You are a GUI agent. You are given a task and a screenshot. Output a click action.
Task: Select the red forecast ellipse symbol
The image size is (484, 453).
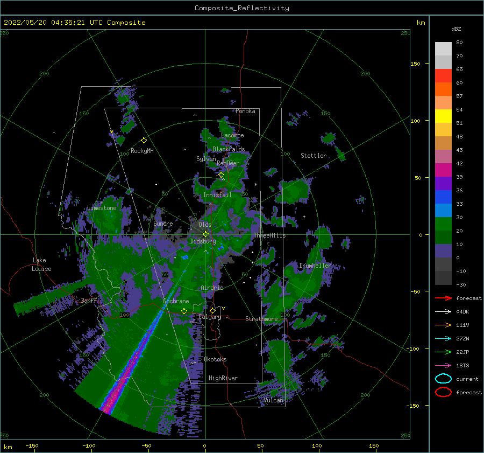443,392
